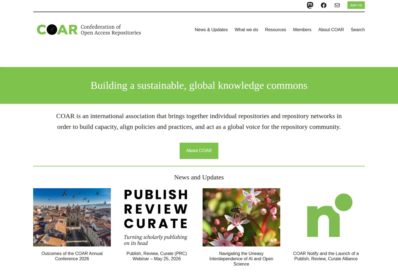398x276 pixels.
Task: Open the Braga city conference thumbnail
Action: pyautogui.click(x=72, y=217)
